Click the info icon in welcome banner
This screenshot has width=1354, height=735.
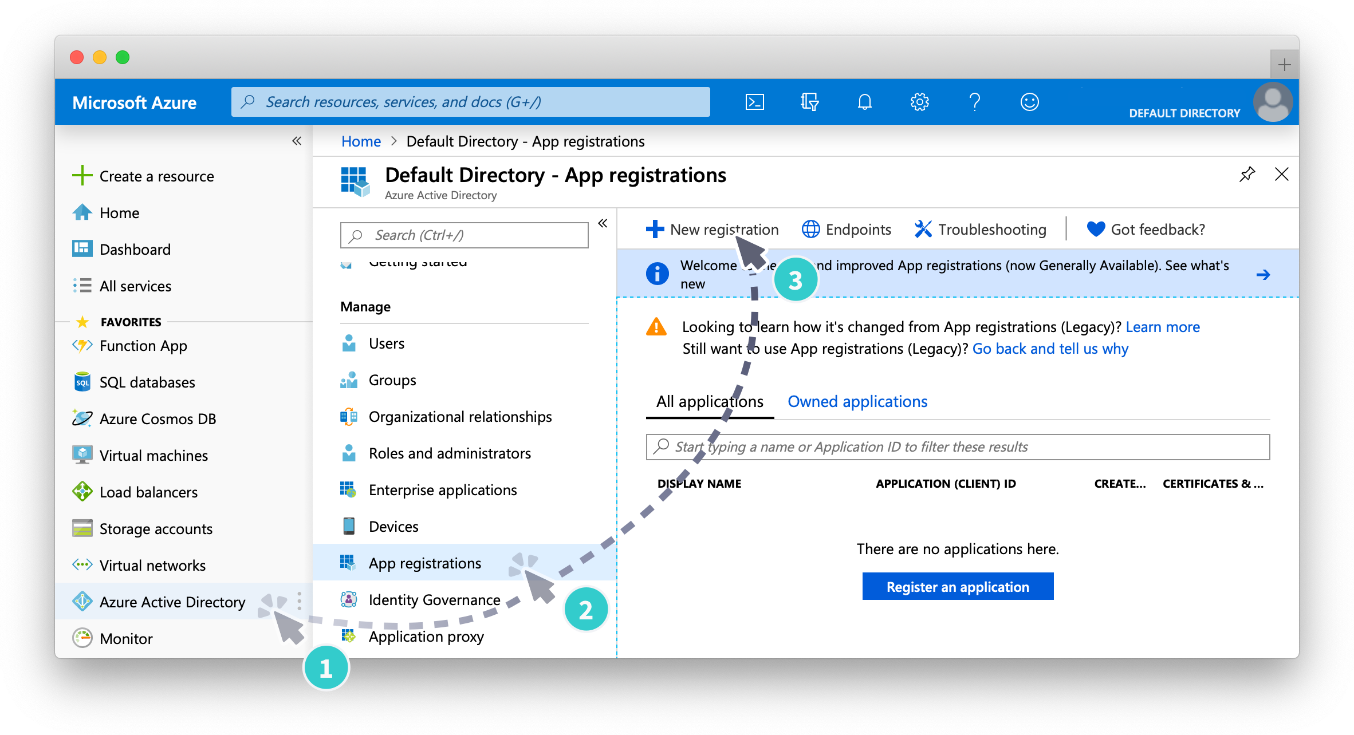coord(657,274)
